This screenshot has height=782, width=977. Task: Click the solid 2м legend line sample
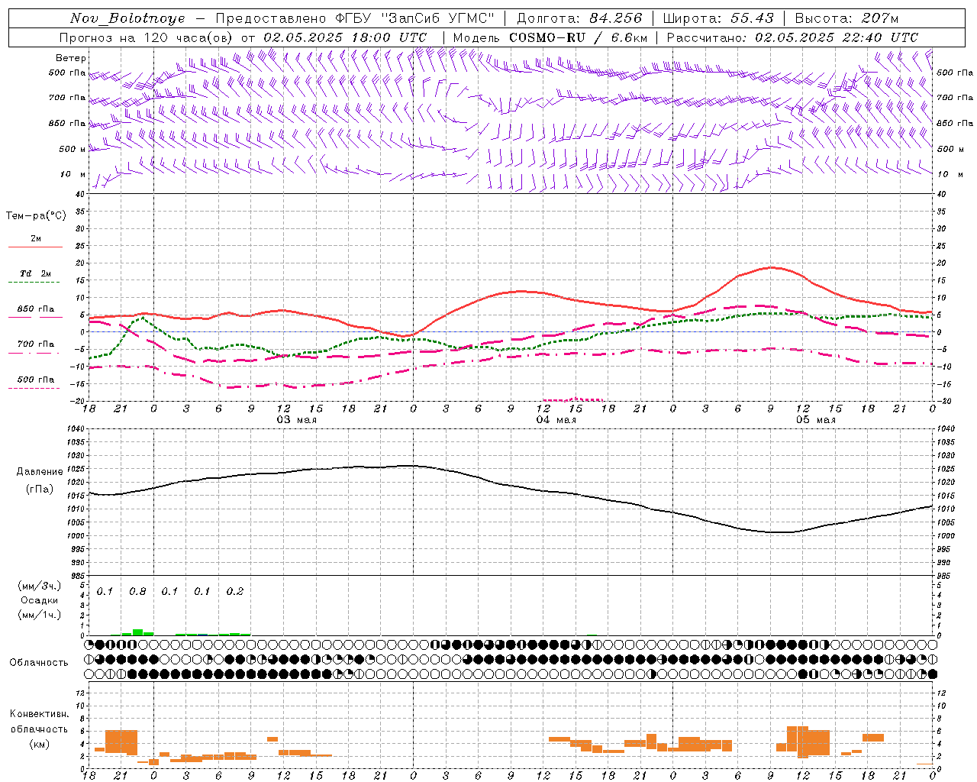pyautogui.click(x=35, y=247)
